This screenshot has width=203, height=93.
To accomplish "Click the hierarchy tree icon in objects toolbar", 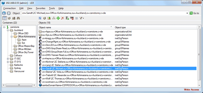I will pyautogui.click(x=54, y=18).
